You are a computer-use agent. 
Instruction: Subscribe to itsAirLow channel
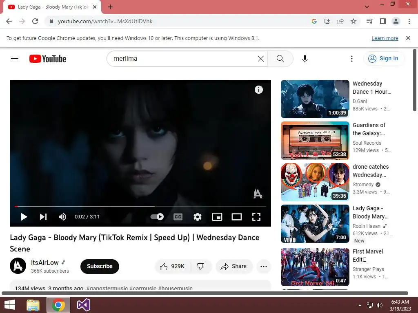pos(100,266)
